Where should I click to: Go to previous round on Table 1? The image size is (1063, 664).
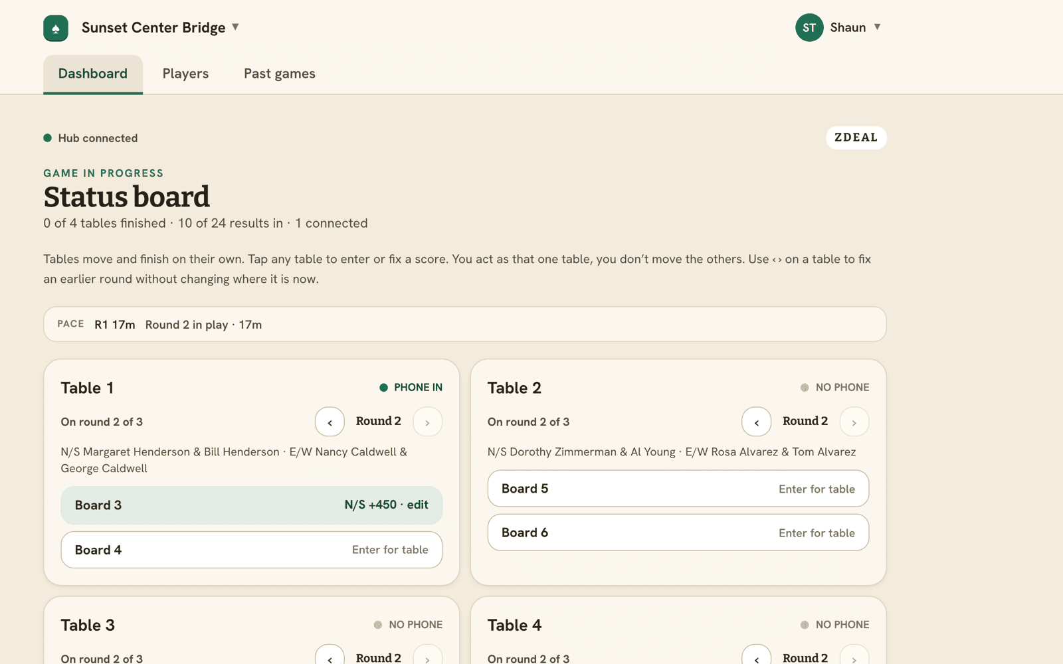tap(330, 422)
